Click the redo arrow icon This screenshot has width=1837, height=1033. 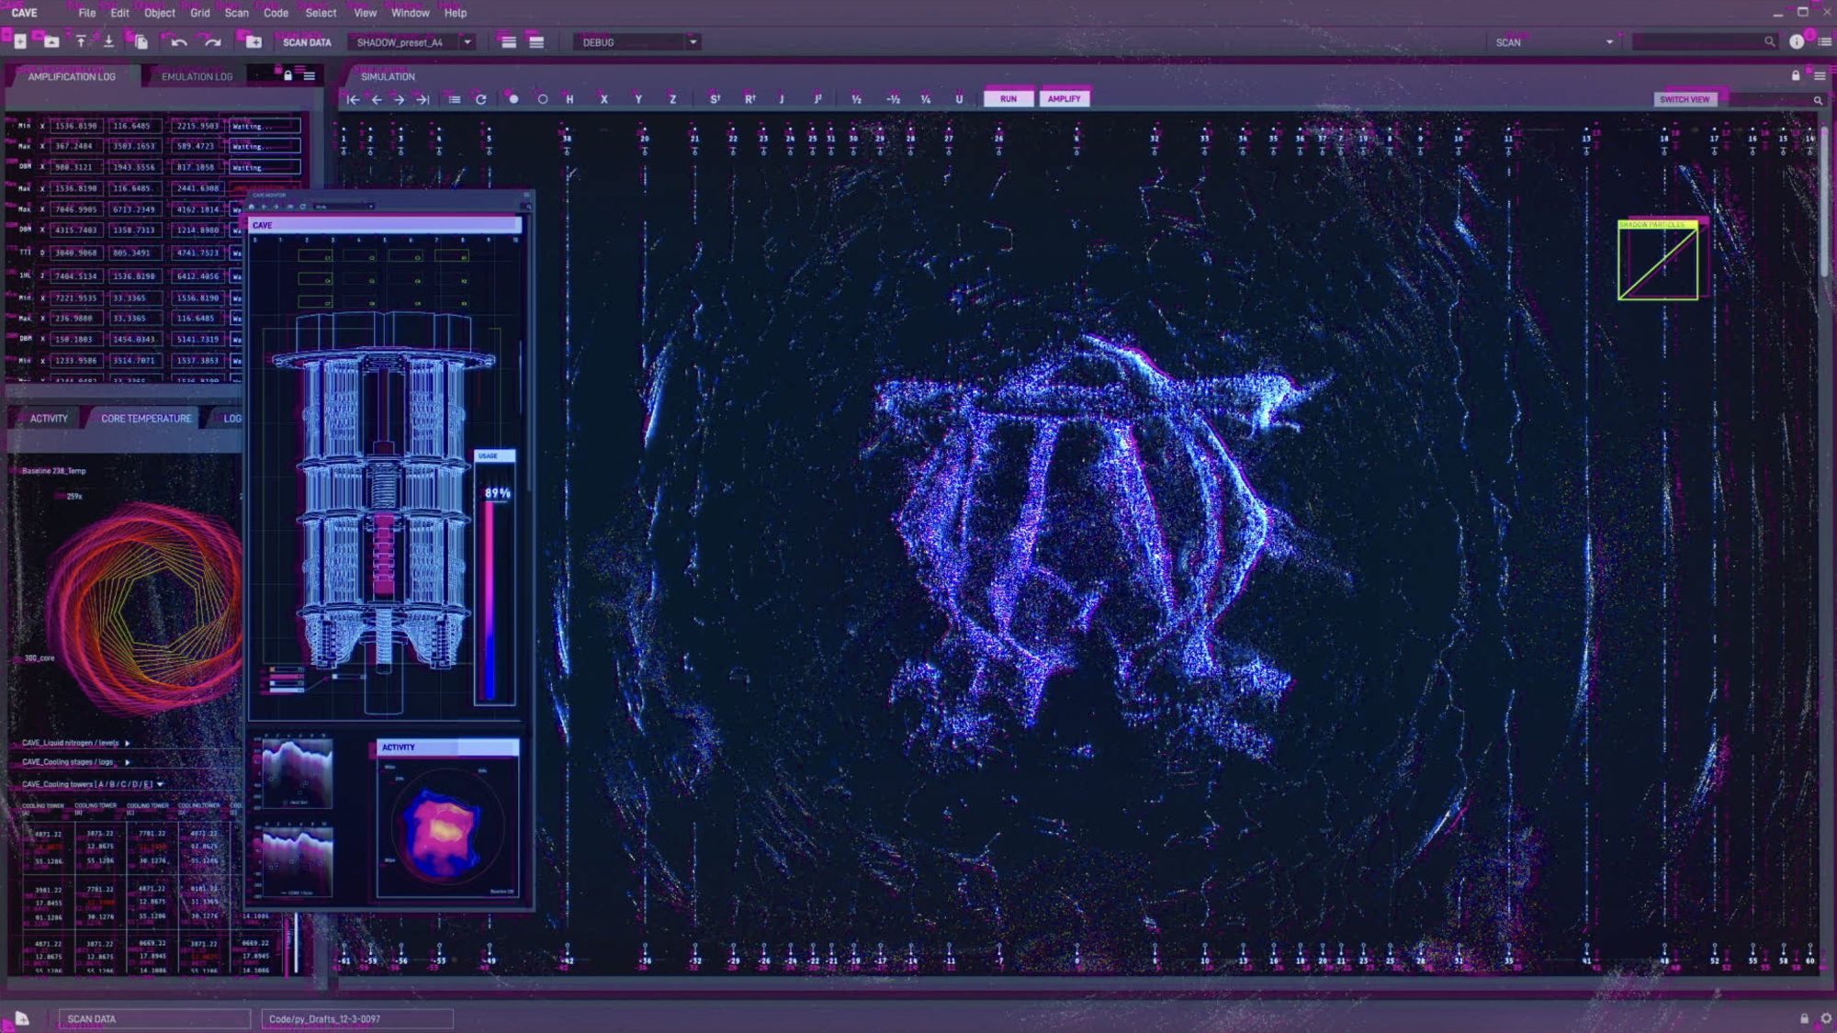pyautogui.click(x=213, y=42)
